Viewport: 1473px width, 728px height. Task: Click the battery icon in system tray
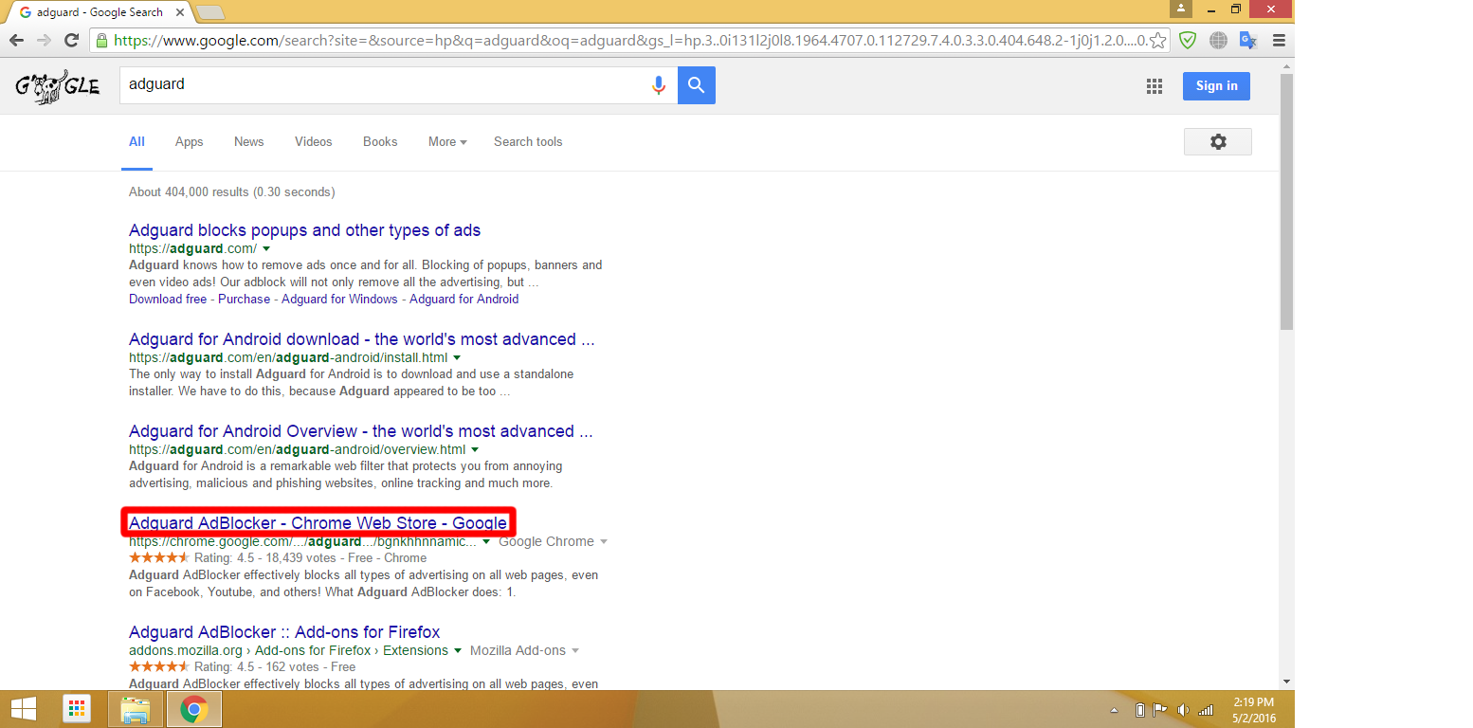coord(1140,710)
